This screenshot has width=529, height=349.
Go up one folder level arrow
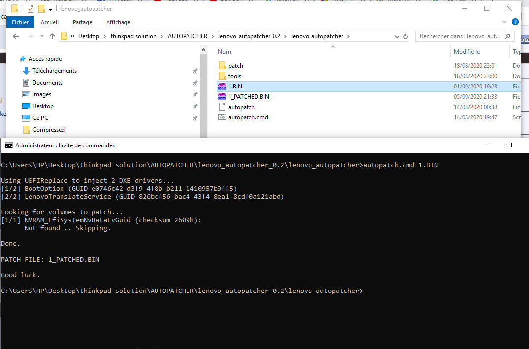(x=52, y=36)
